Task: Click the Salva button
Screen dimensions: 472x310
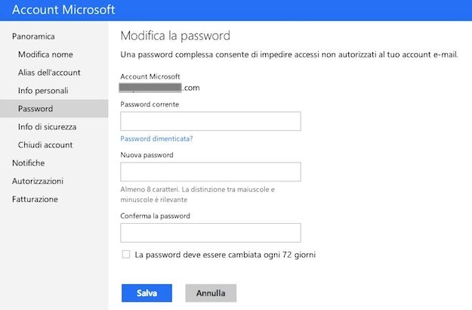Action: [147, 293]
